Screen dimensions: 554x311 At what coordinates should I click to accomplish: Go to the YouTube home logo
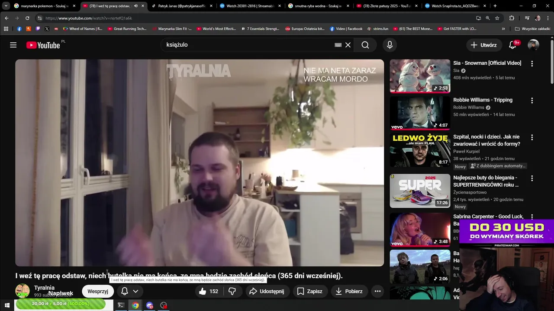point(43,45)
